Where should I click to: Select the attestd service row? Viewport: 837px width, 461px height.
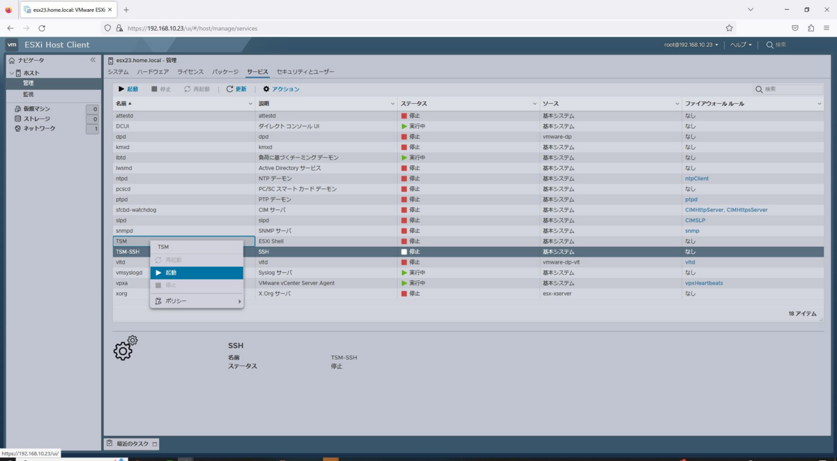point(468,116)
